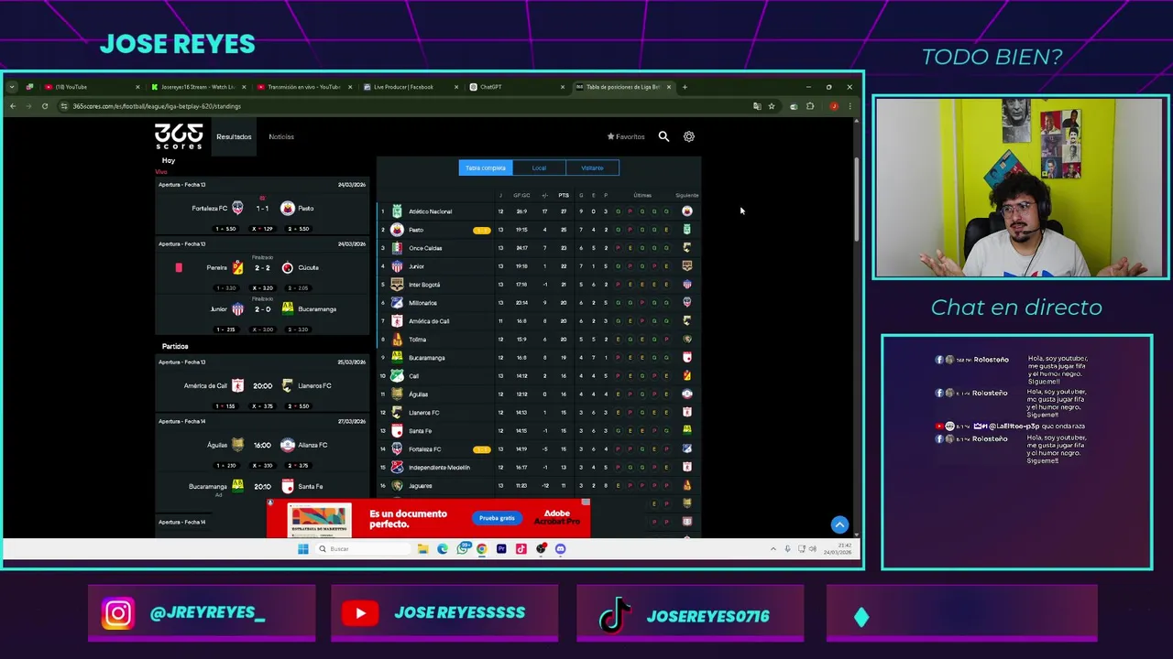Click the Millonarios crest in standings
The width and height of the screenshot is (1173, 659).
(x=397, y=303)
